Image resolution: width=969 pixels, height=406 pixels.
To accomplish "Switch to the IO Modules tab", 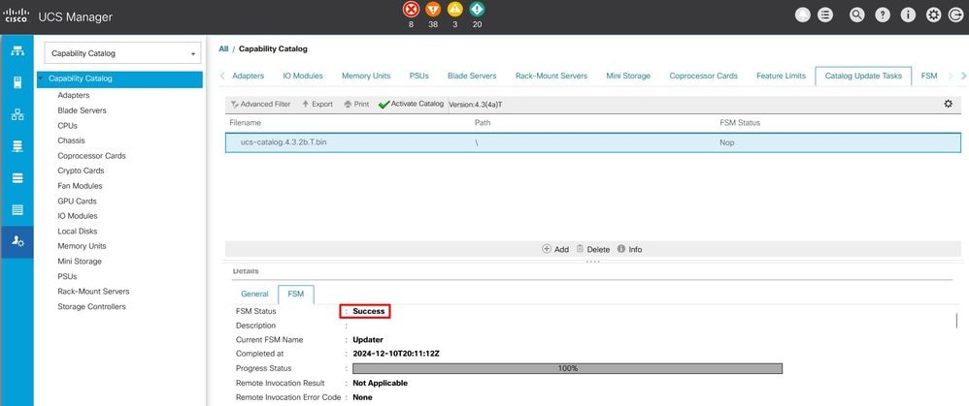I will (x=303, y=76).
